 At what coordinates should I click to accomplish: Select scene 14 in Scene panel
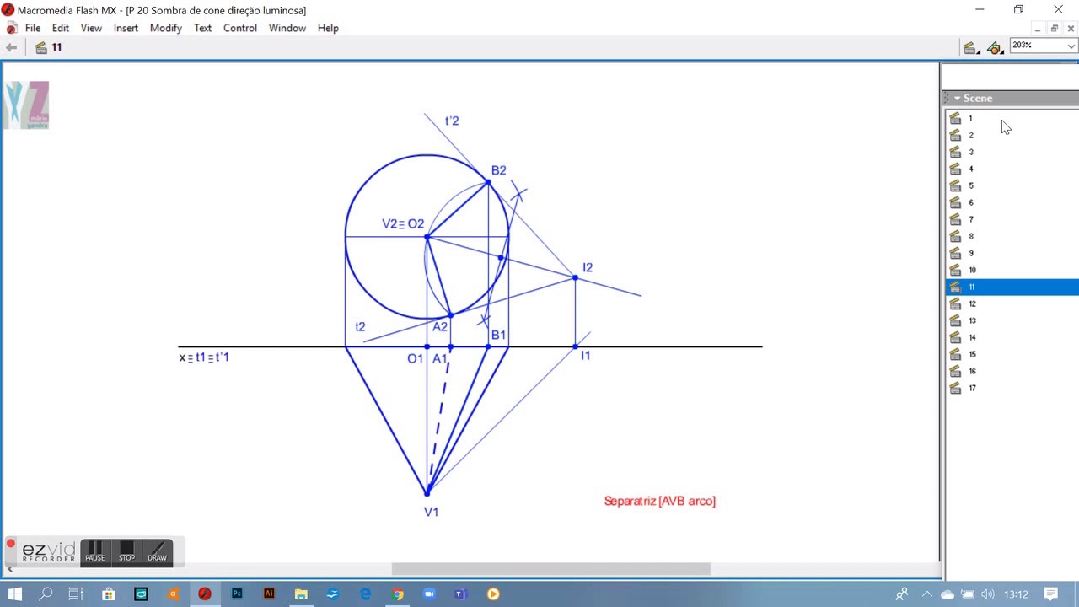click(1012, 338)
